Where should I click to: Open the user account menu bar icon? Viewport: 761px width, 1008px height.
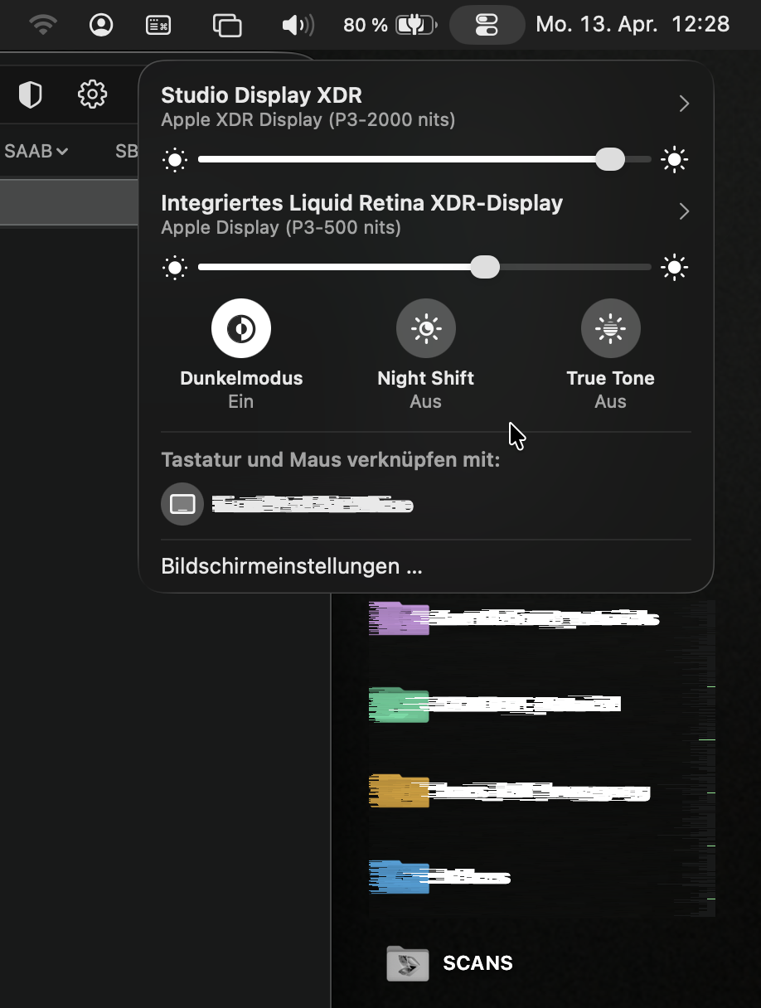click(x=101, y=25)
